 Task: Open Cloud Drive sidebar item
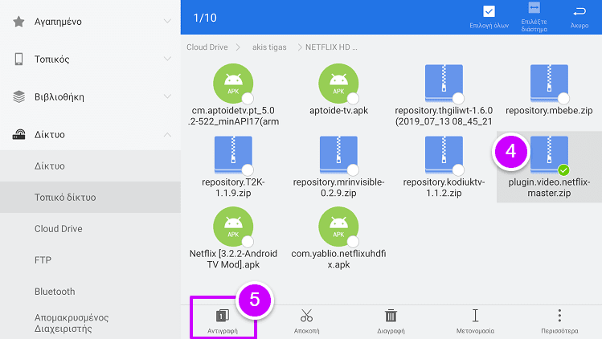click(90, 229)
